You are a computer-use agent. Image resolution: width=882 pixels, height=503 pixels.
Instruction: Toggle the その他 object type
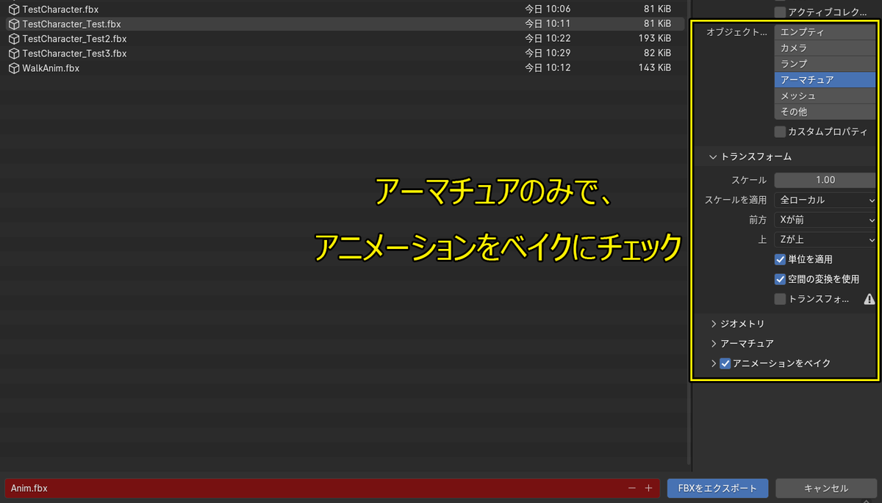point(825,112)
